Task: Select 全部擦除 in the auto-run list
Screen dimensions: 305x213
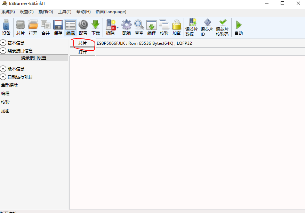Action: [9, 85]
